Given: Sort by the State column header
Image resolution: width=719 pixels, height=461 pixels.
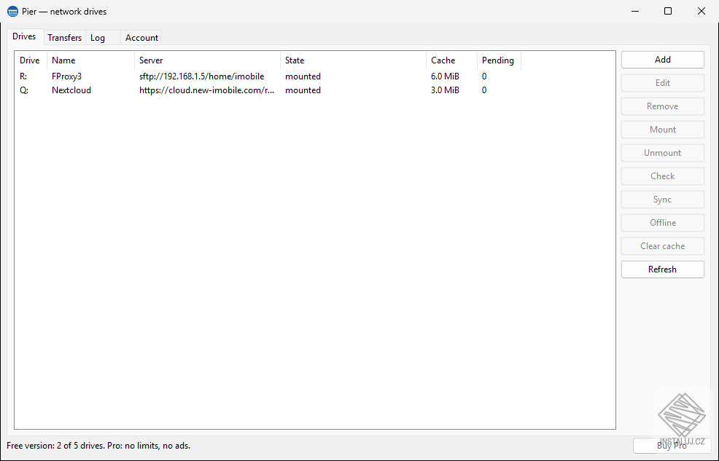Looking at the screenshot, I should point(353,60).
